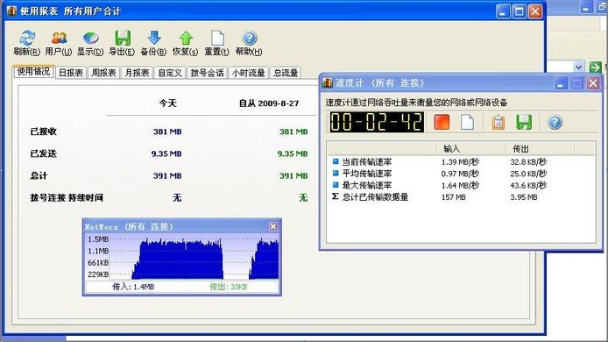Click the 自从 2009-8-27 column heading
This screenshot has width=608, height=342.
(x=269, y=103)
